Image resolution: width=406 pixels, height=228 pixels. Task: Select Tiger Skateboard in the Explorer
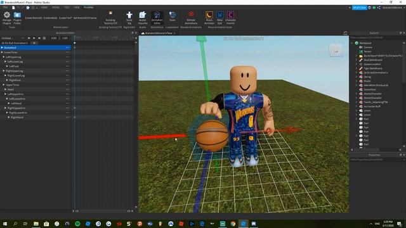373,68
